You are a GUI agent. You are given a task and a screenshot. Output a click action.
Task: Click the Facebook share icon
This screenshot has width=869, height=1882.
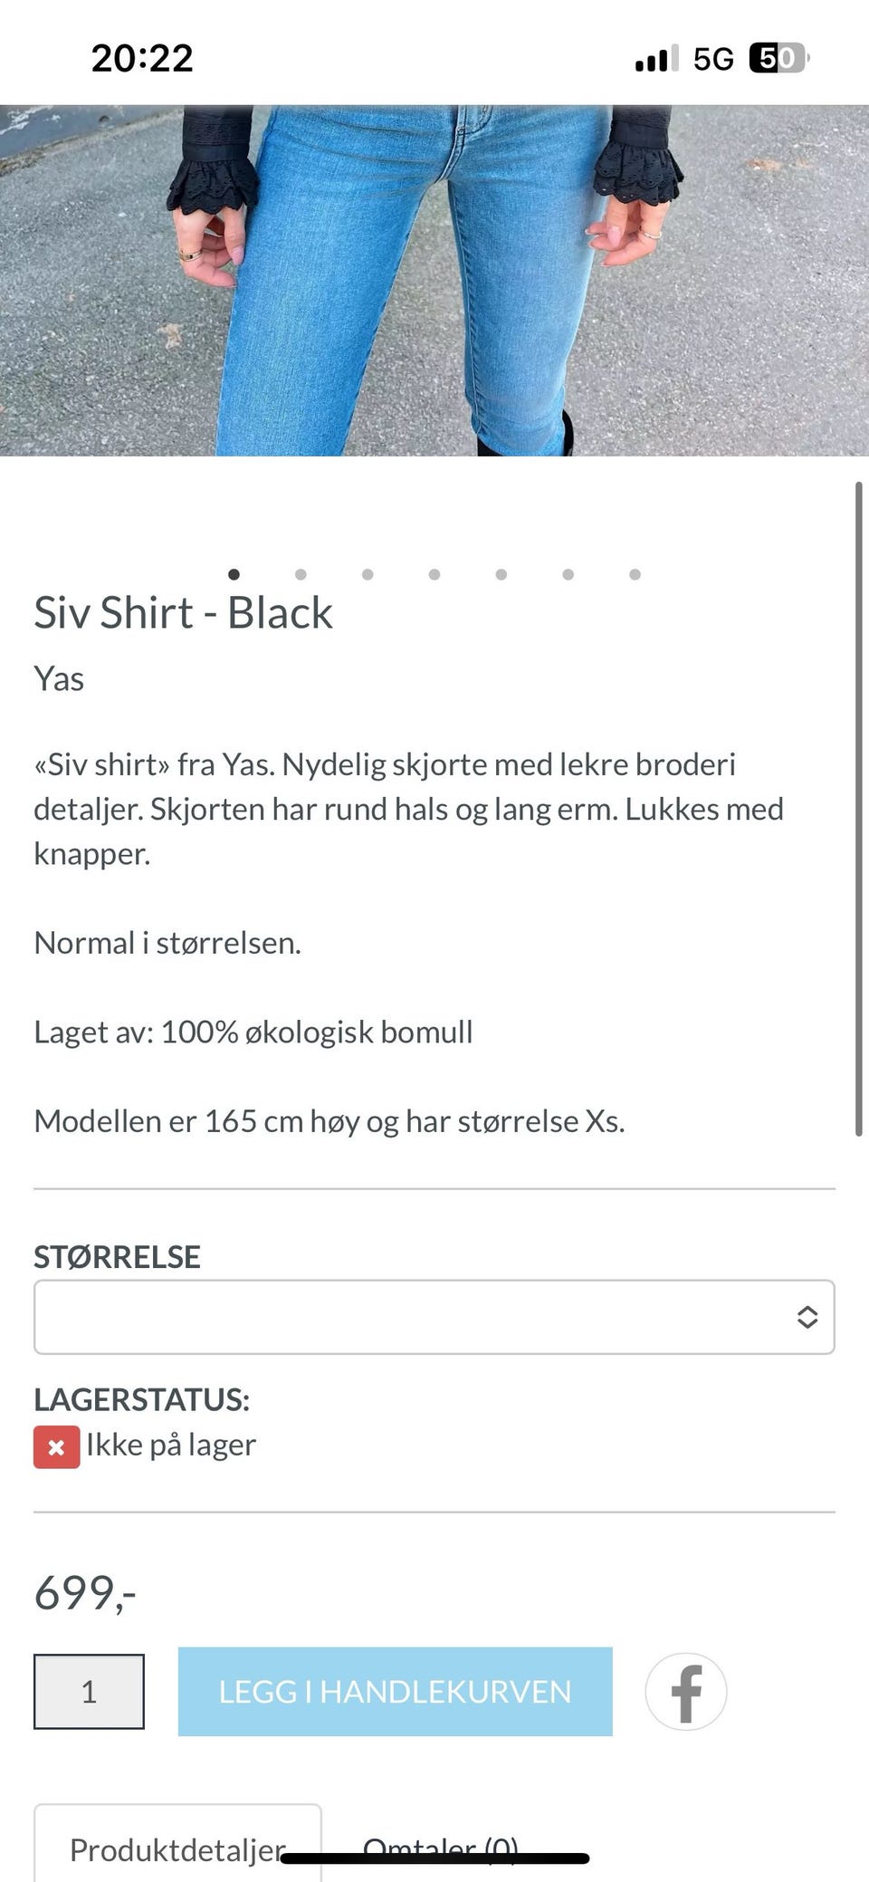tap(685, 1691)
